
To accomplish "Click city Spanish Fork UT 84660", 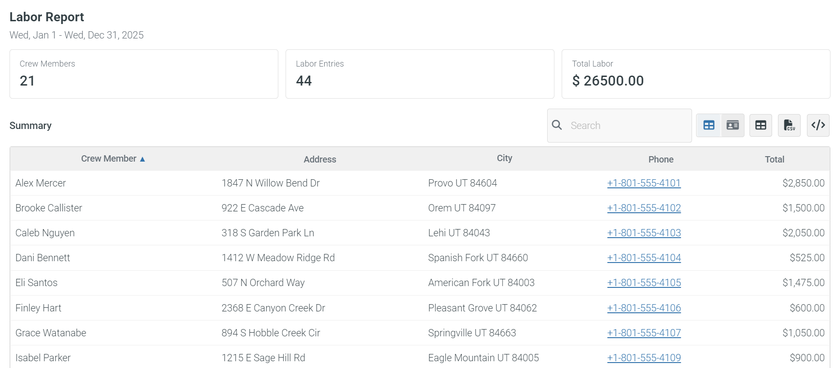I will [478, 258].
